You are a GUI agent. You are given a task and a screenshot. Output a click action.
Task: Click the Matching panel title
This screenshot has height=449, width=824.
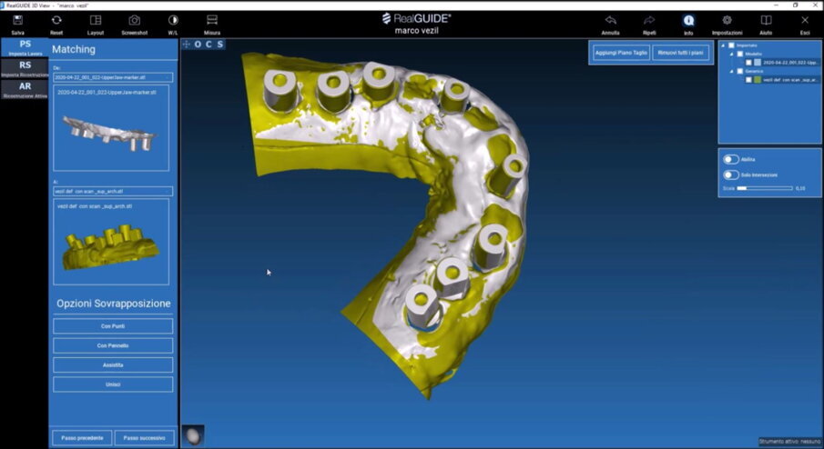click(74, 49)
